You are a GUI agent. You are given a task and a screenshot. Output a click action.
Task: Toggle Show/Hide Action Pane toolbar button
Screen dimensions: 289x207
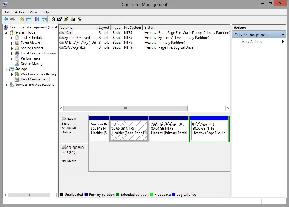pyautogui.click(x=44, y=19)
